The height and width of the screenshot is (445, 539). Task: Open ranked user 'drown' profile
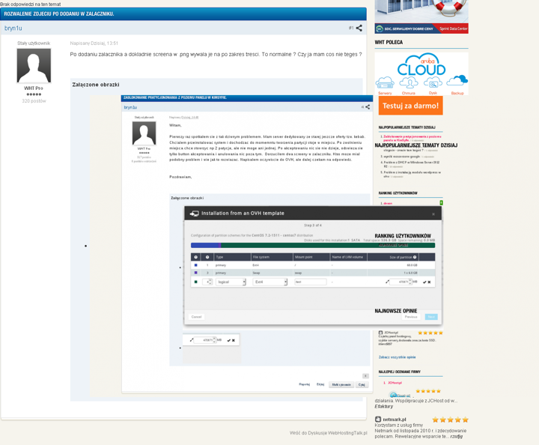(388, 203)
